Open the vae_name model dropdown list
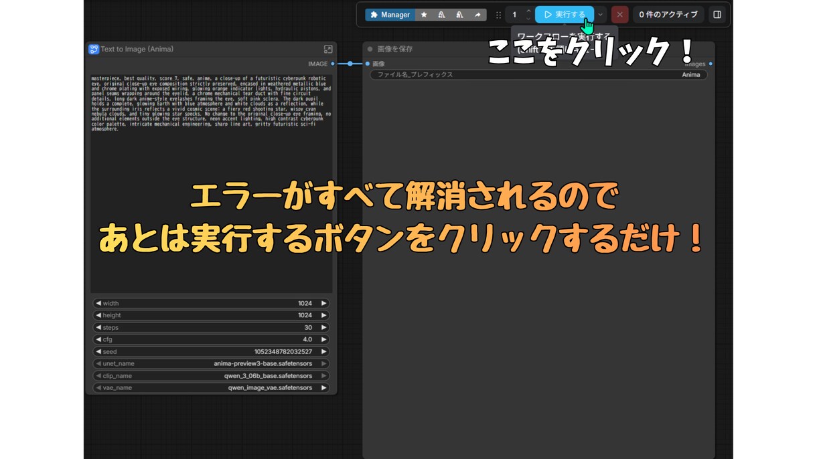The width and height of the screenshot is (817, 459). click(211, 387)
